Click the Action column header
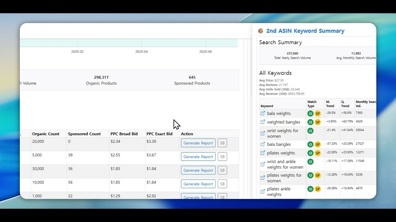 point(187,134)
